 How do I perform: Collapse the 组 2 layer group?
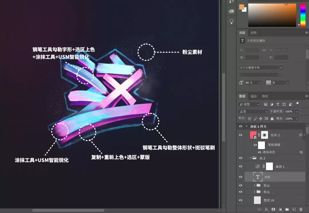250,158
